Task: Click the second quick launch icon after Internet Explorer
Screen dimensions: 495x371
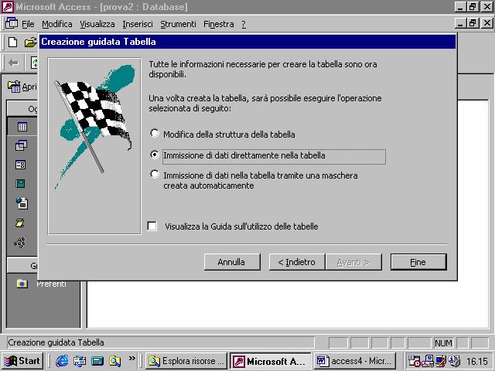Action: [x=80, y=361]
